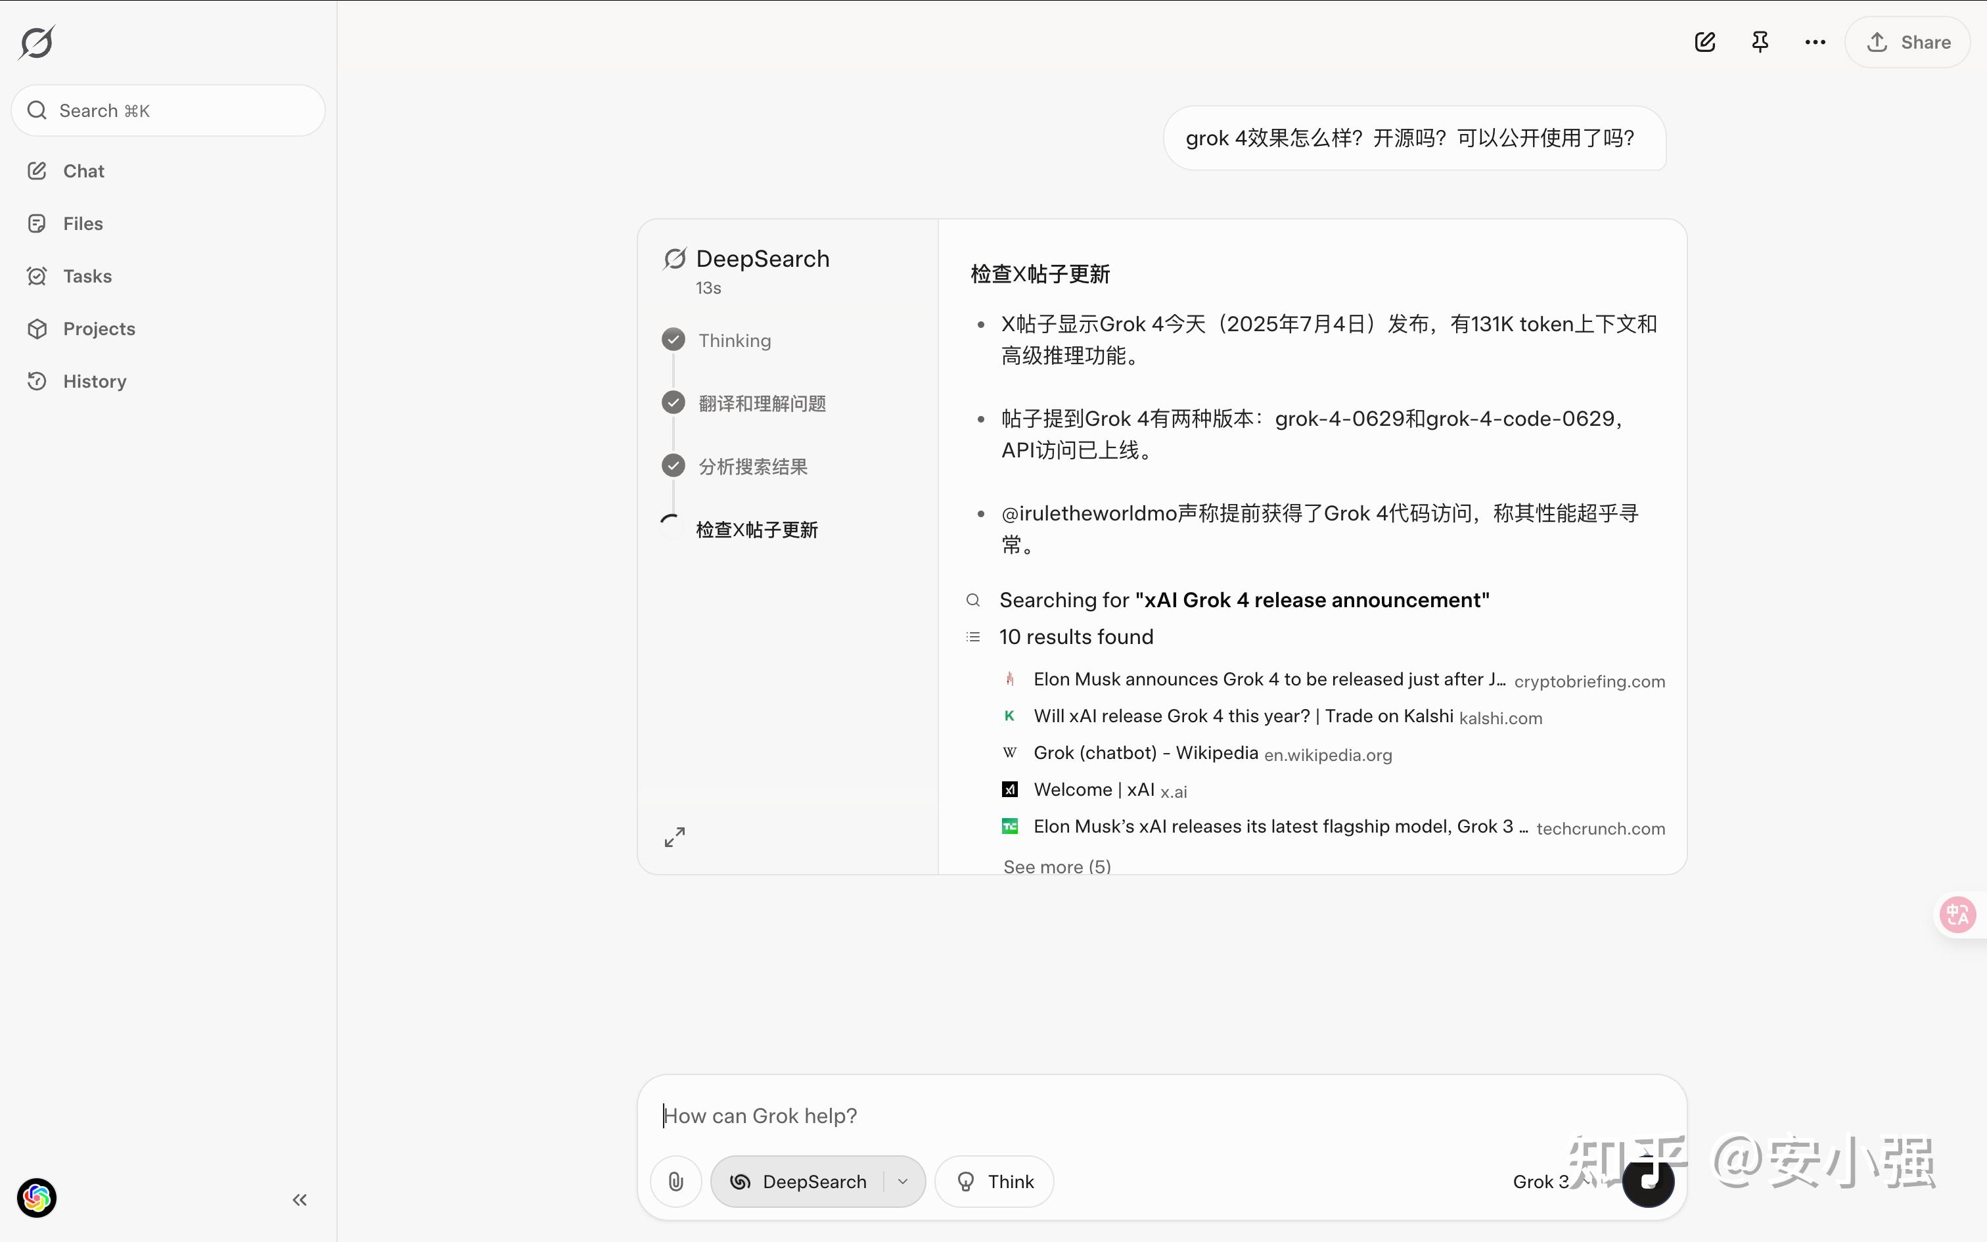Click the Grok logo in the sidebar
1987x1242 pixels.
coord(36,42)
